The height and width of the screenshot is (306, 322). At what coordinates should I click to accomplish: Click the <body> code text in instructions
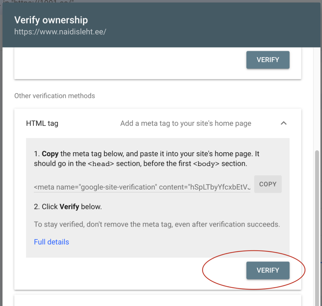coord(206,164)
